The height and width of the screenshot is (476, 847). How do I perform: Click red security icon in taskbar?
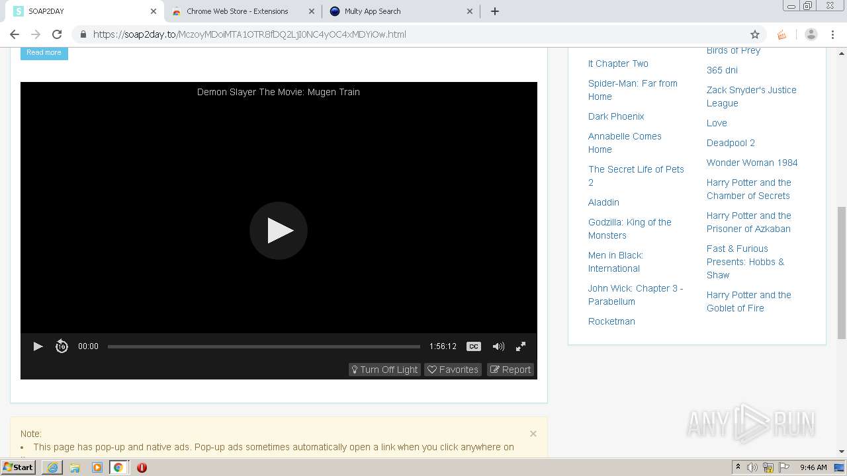pyautogui.click(x=142, y=467)
